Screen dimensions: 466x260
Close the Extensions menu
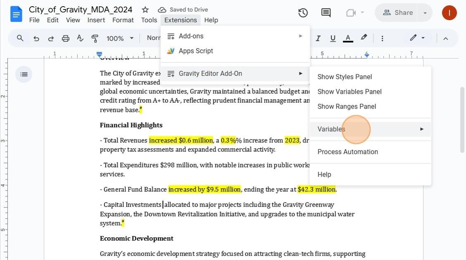181,20
